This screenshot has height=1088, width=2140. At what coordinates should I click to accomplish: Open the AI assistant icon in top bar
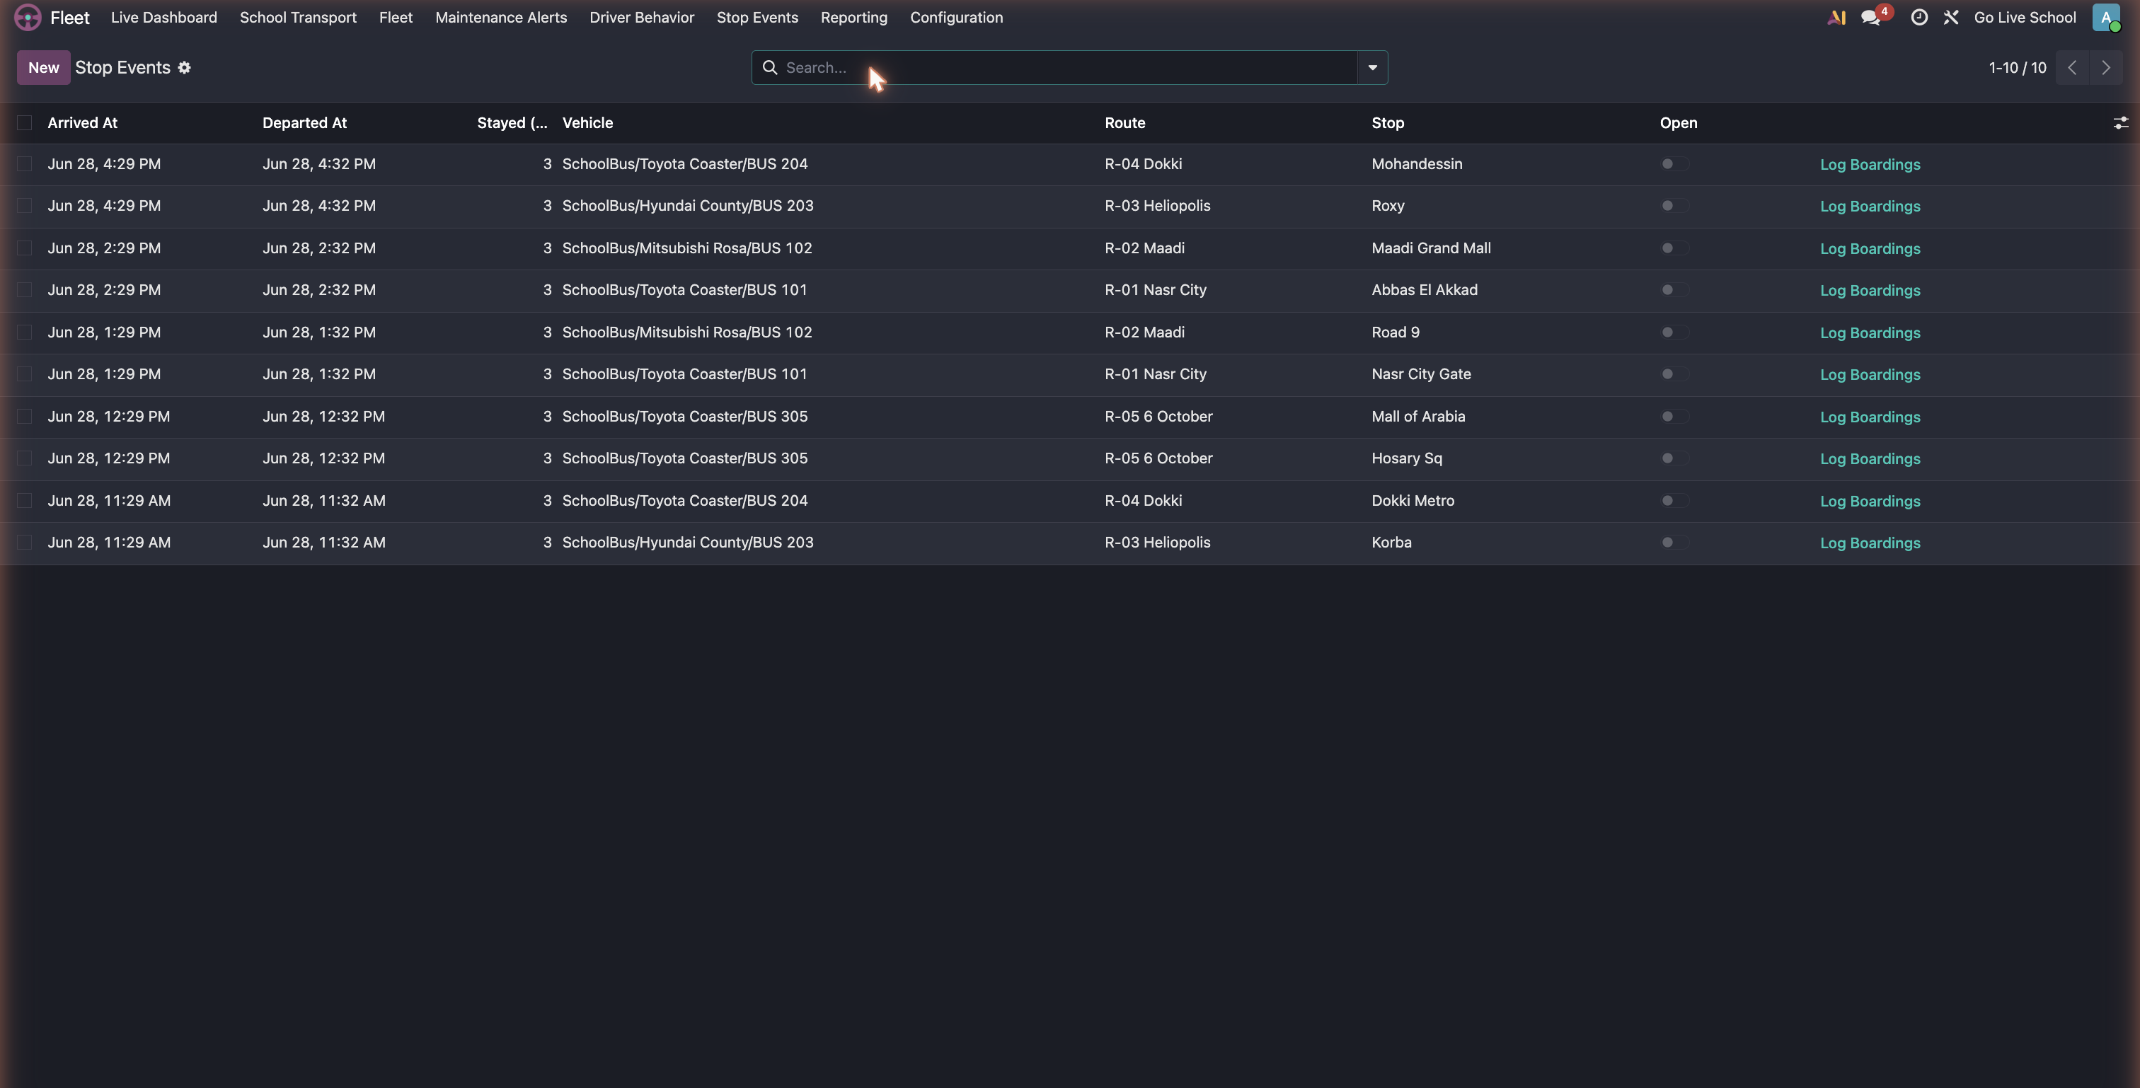point(1836,18)
